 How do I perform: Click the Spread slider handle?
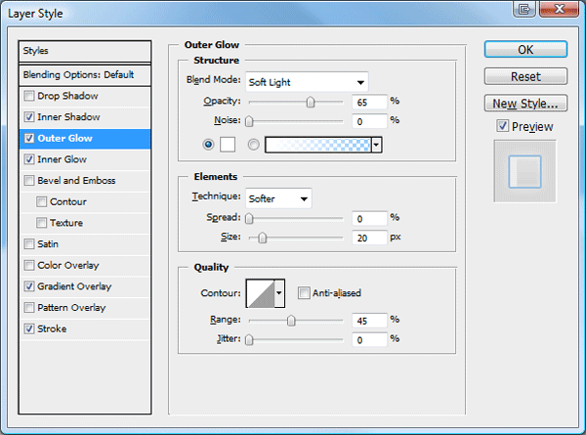[249, 218]
